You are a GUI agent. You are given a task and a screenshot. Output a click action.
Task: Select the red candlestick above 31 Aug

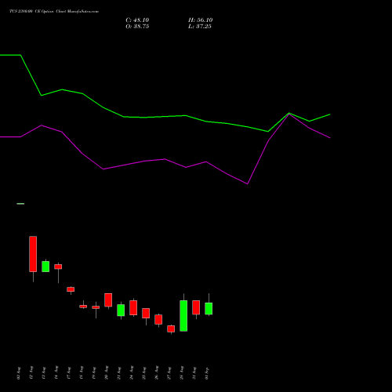[x=196, y=307]
